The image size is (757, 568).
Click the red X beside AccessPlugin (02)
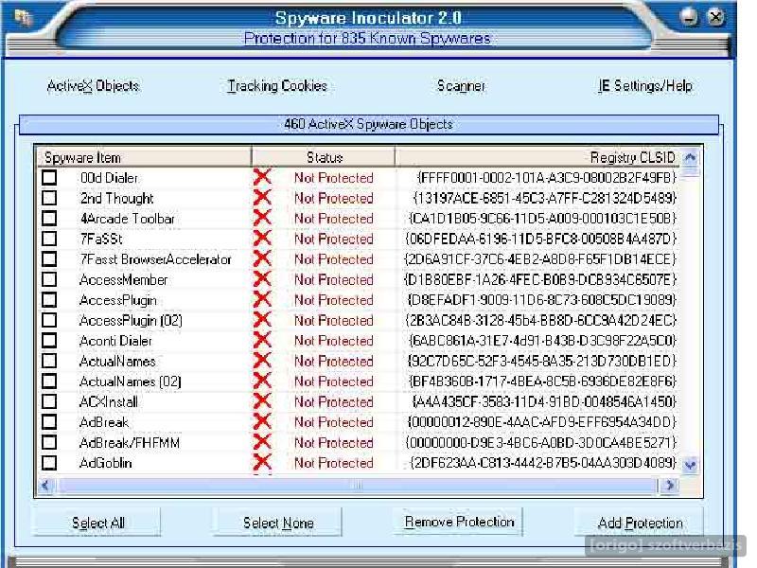262,320
